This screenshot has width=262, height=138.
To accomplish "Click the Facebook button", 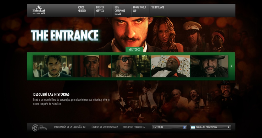I will click(170, 127).
